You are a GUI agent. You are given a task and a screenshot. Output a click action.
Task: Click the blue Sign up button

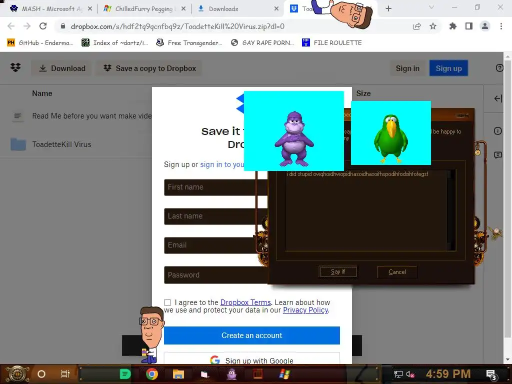[448, 68]
